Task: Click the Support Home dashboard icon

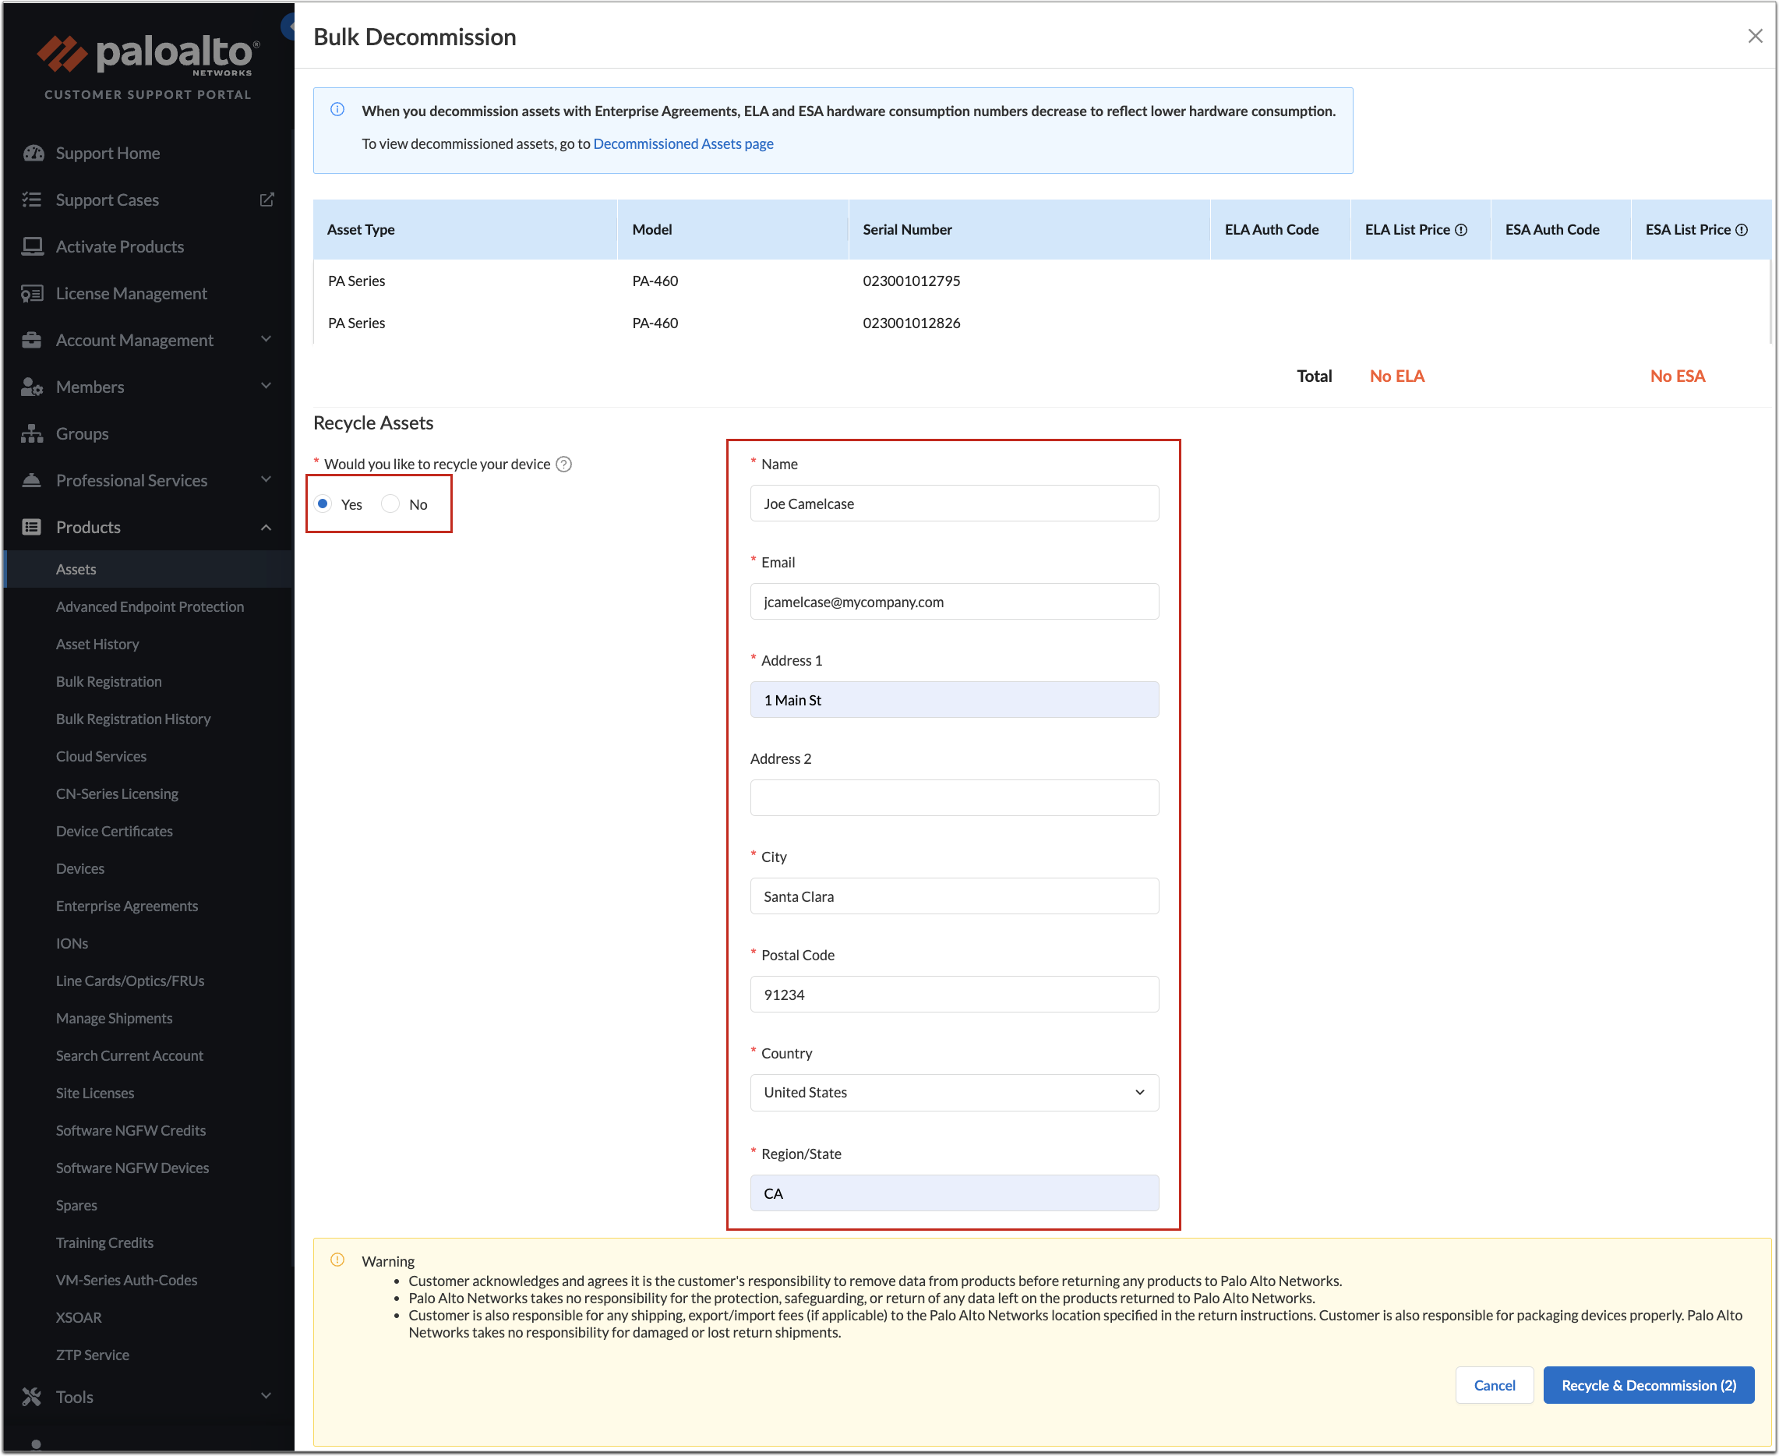Action: [x=33, y=153]
